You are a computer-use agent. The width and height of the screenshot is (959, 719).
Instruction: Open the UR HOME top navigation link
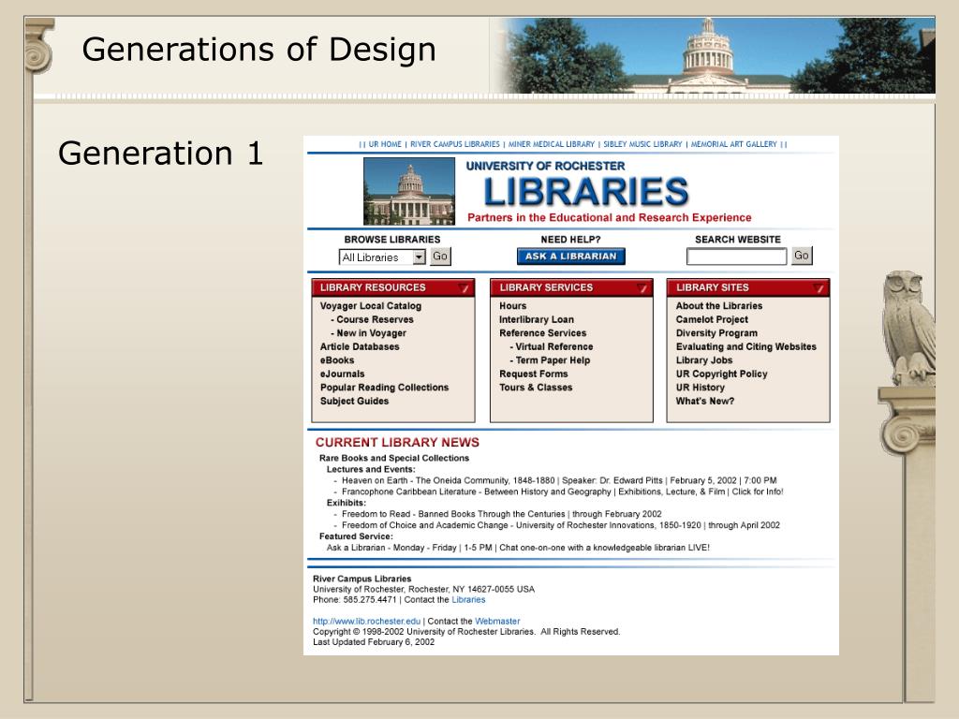(x=385, y=144)
